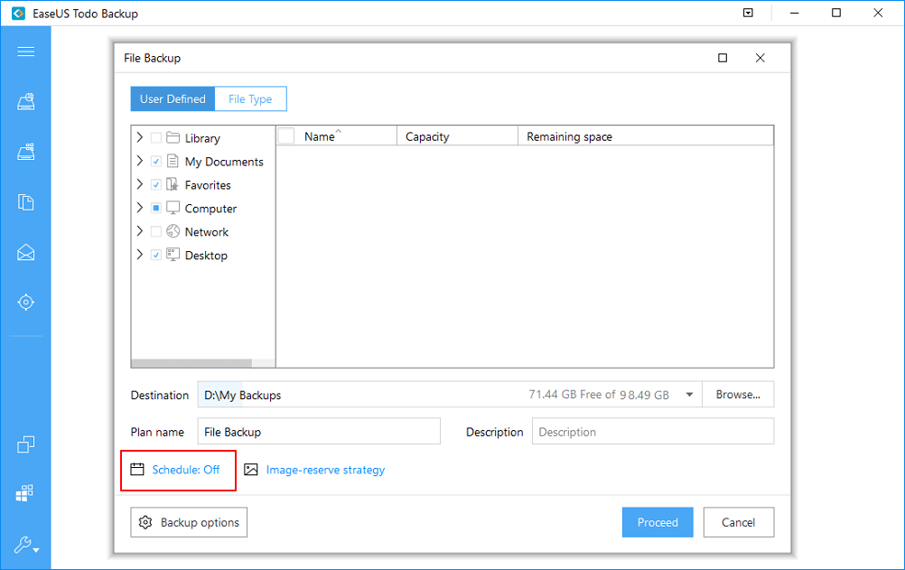Open Image-reserve strategy settings
The image size is (905, 570).
click(x=325, y=470)
